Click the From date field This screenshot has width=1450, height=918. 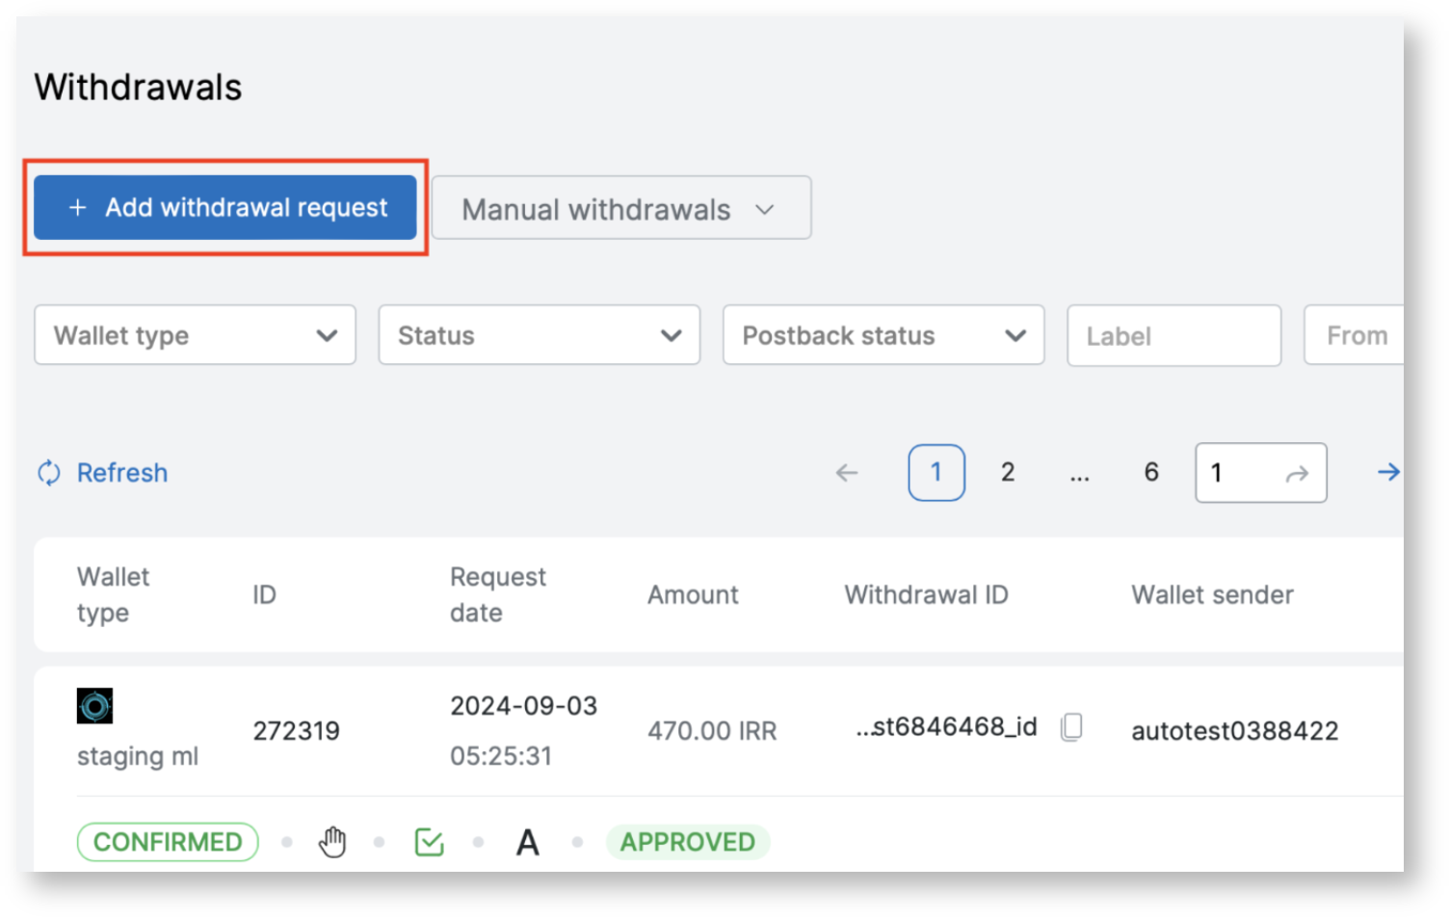point(1356,336)
